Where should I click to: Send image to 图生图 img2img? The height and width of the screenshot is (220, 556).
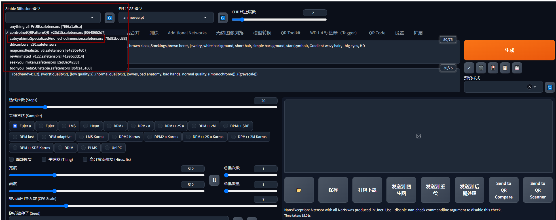click(x=401, y=190)
